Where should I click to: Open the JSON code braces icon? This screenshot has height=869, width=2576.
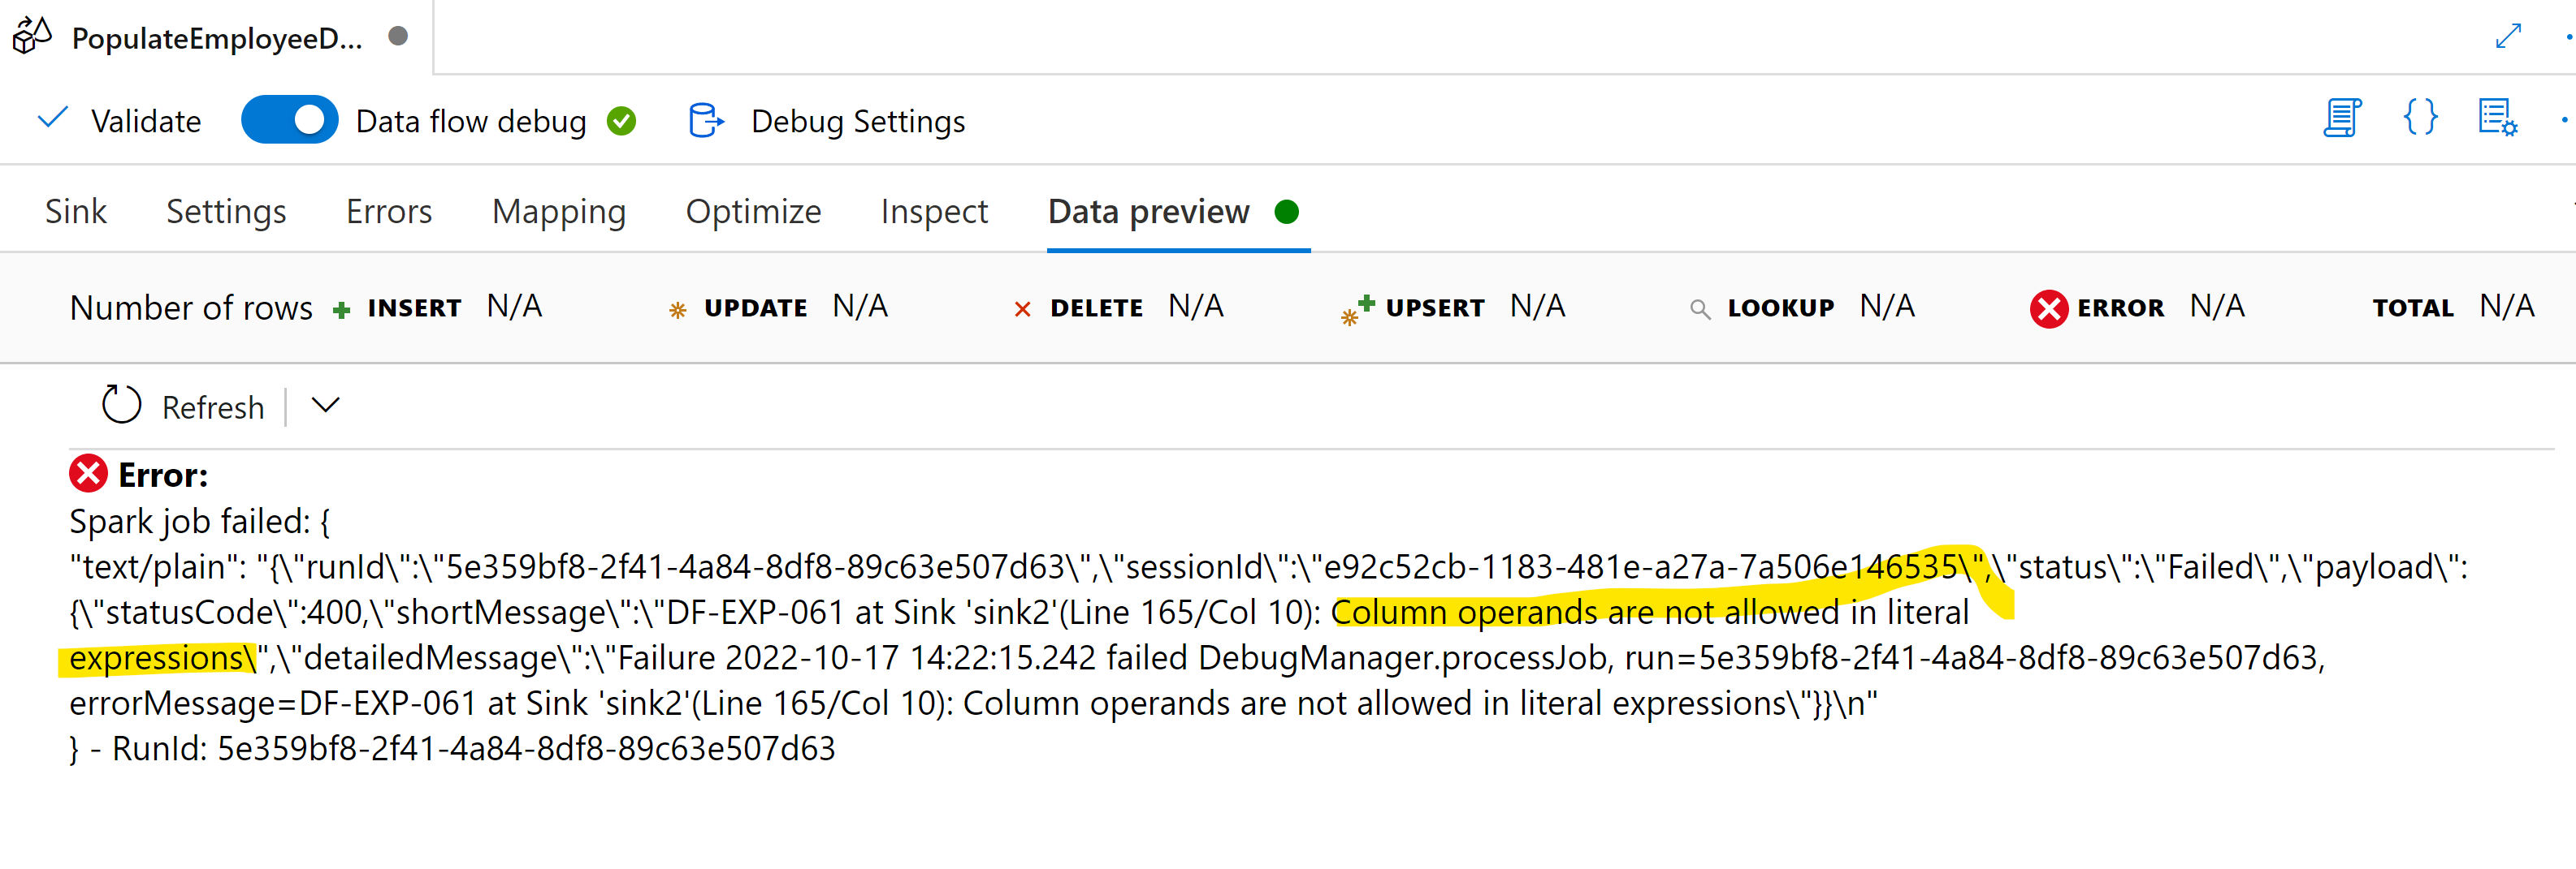pos(2420,118)
